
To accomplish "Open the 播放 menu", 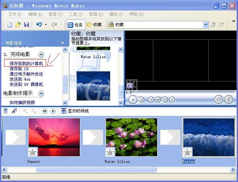I will pyautogui.click(x=116, y=14).
